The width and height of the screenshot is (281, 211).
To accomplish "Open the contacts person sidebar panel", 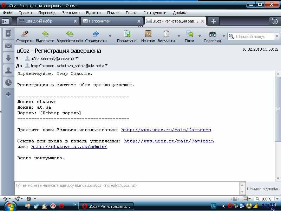I will [8, 70].
